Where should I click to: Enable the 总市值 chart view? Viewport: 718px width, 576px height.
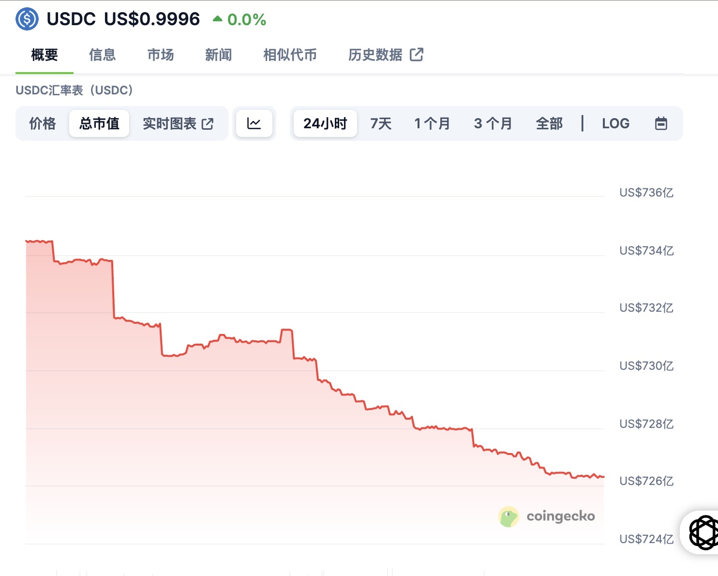point(99,123)
